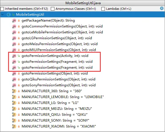Viewport: 165px width, 132px height.
Task: Click field icon of MANUFACTURER_LEMOBILE
Action: tap(14, 97)
